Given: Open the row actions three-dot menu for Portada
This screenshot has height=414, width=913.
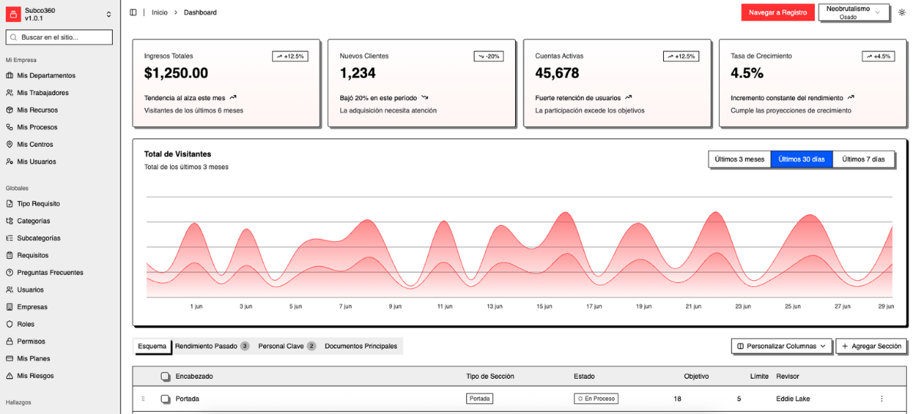Looking at the screenshot, I should click(882, 399).
